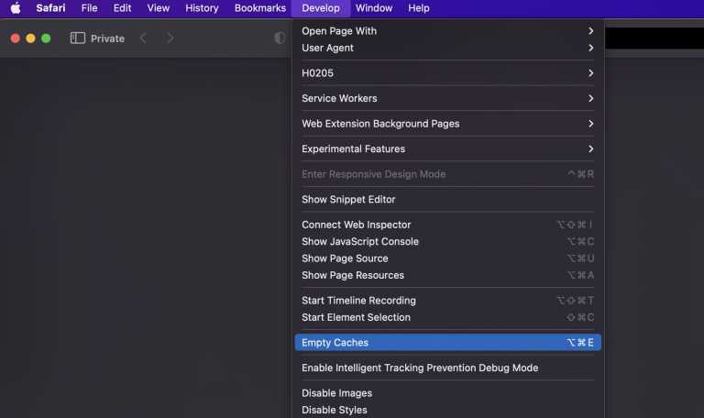Toggle Disable Styles option
This screenshot has width=704, height=418.
click(335, 410)
